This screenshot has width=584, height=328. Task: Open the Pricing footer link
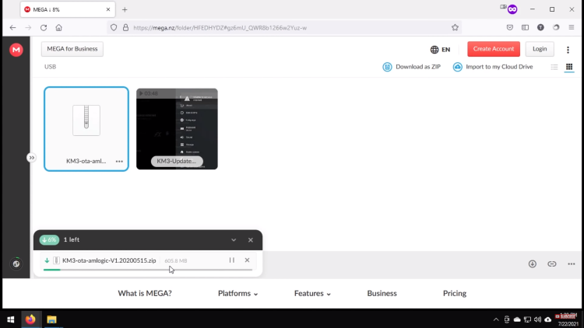point(455,294)
